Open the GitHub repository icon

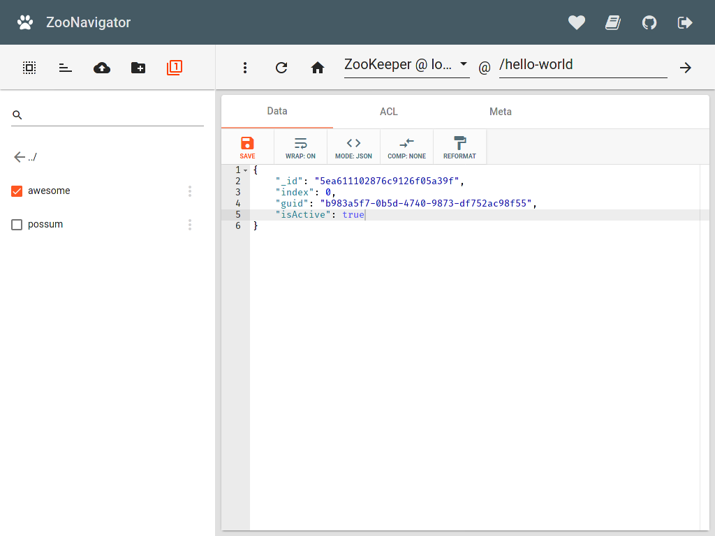pos(649,22)
